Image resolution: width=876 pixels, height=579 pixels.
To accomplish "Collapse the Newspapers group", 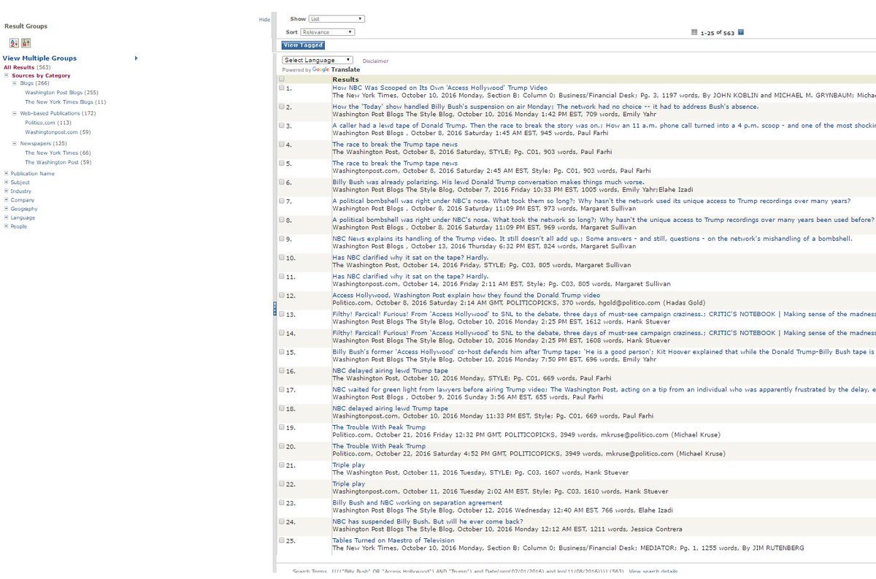I will (14, 144).
